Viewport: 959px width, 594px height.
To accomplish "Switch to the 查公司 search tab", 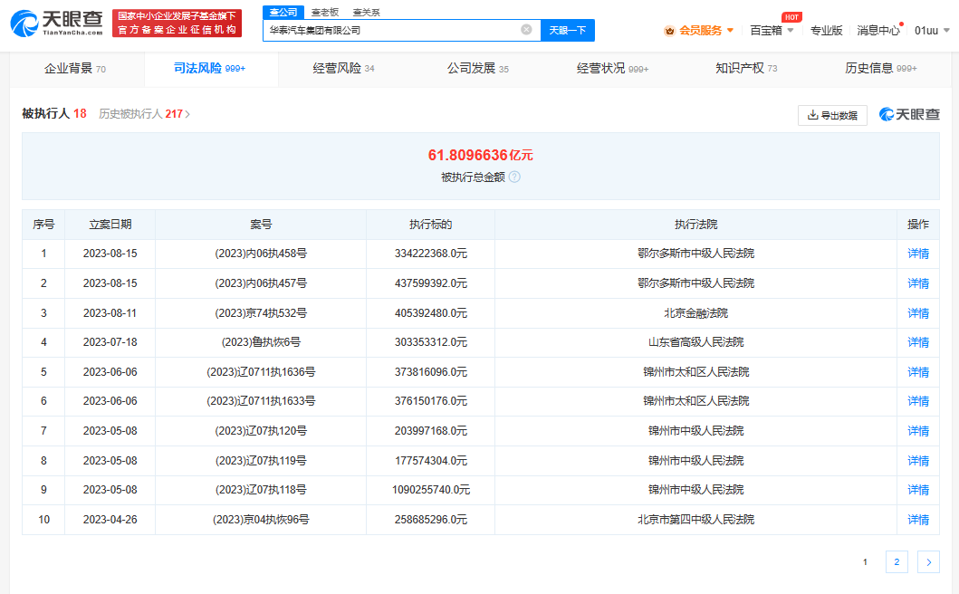I will click(x=283, y=13).
